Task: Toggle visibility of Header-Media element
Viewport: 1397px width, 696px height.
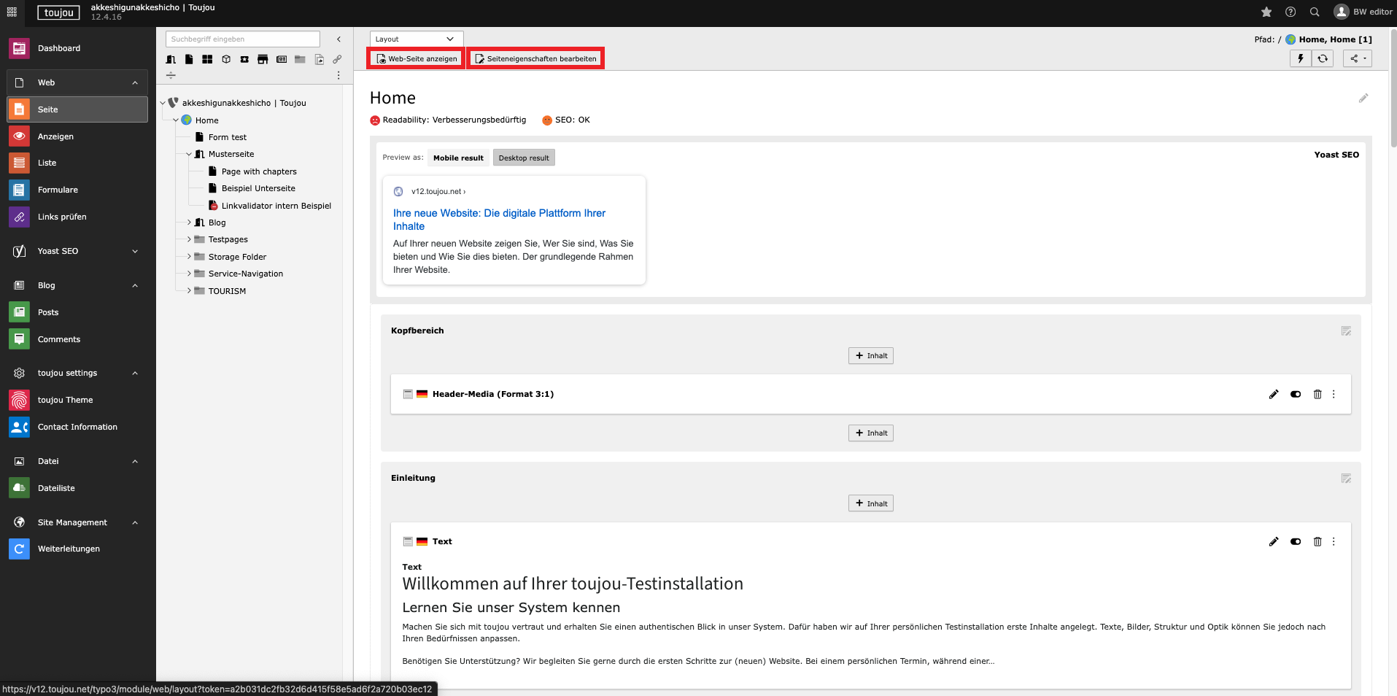Action: coord(1296,394)
